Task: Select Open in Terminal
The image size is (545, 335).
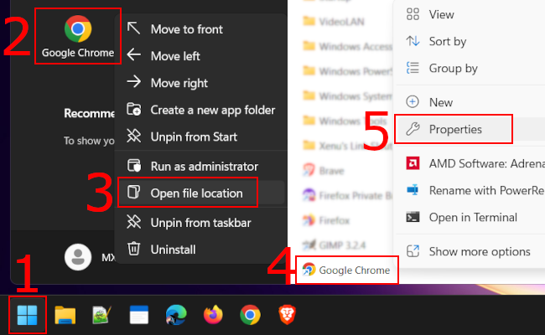Action: 470,217
